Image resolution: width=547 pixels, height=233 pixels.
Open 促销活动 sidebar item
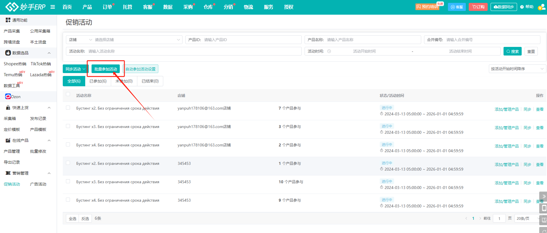[x=12, y=184]
